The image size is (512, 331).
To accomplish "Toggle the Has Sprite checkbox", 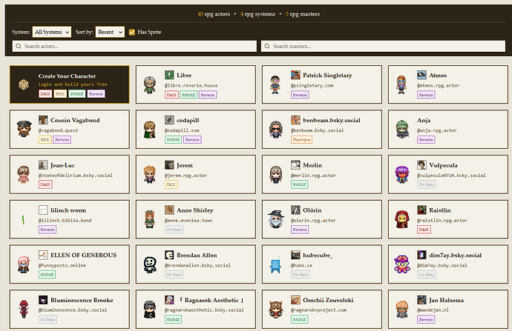I will pyautogui.click(x=132, y=32).
